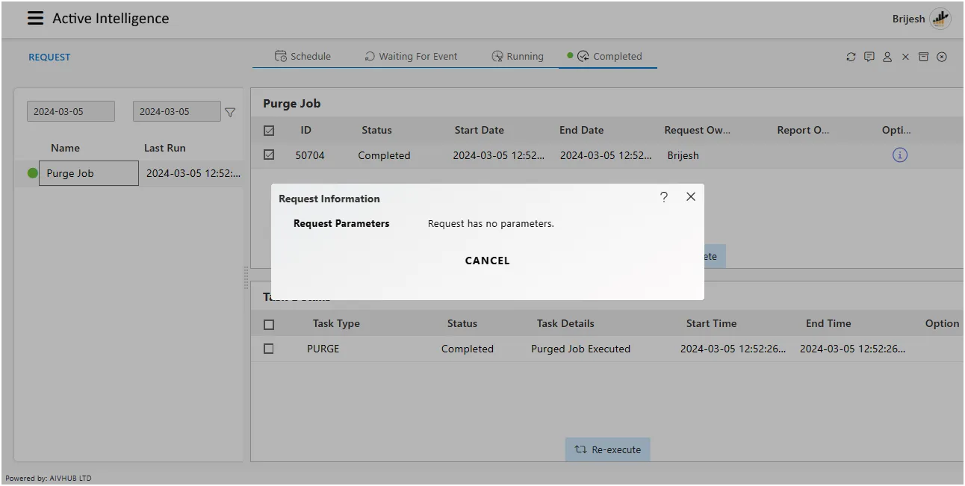Image resolution: width=965 pixels, height=486 pixels.
Task: Open the info icon for request 50704
Action: click(900, 155)
